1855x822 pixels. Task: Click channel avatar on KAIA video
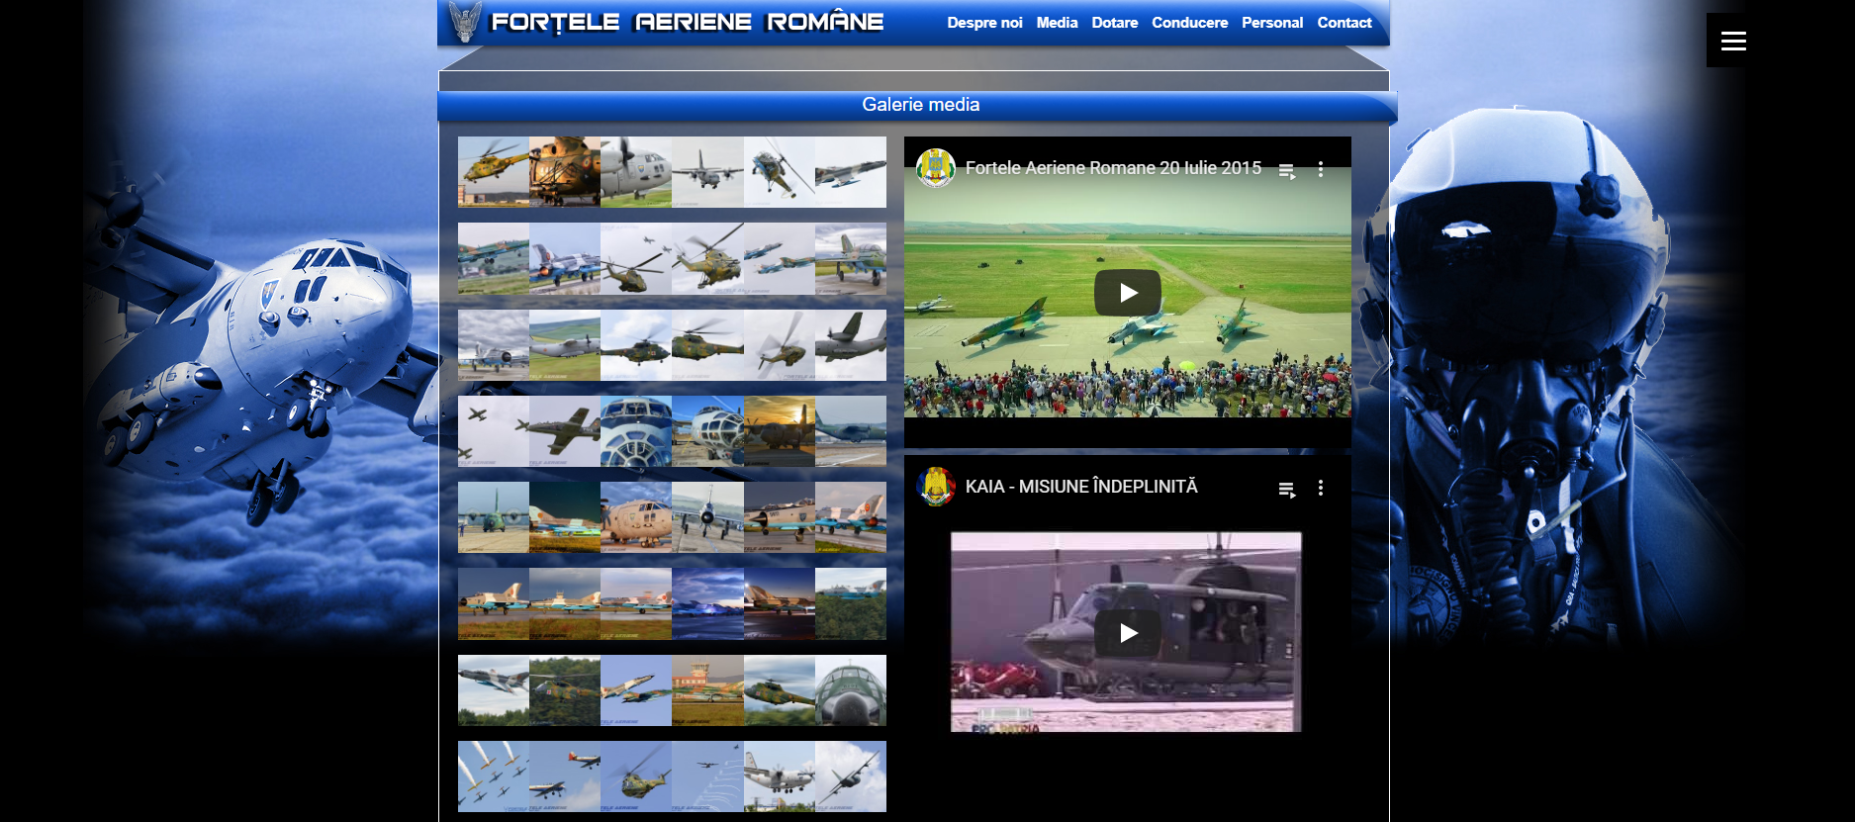coord(936,487)
